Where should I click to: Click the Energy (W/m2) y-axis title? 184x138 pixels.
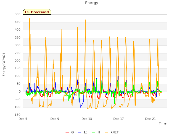pyautogui.click(x=4, y=65)
